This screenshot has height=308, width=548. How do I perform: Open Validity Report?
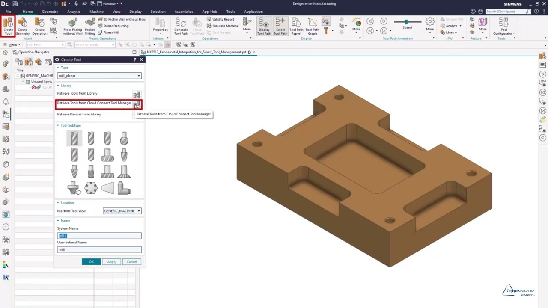pos(220,19)
